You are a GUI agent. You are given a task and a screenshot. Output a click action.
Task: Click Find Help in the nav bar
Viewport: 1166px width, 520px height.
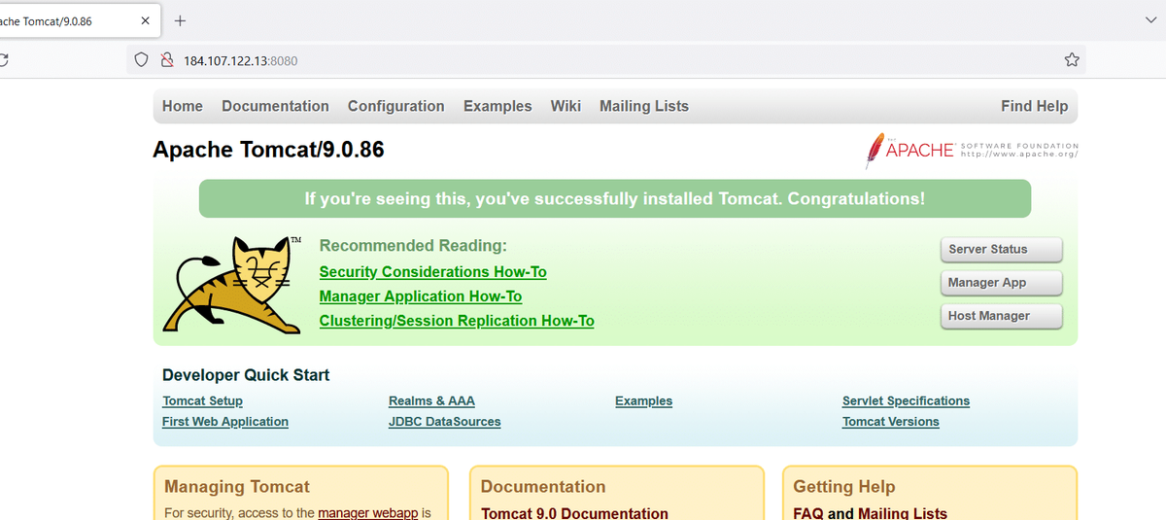[x=1034, y=106]
